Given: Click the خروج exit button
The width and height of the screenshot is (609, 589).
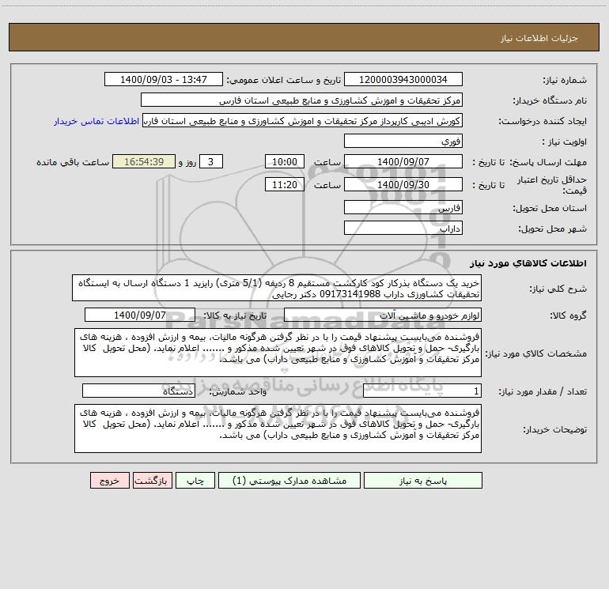Looking at the screenshot, I should tap(109, 481).
